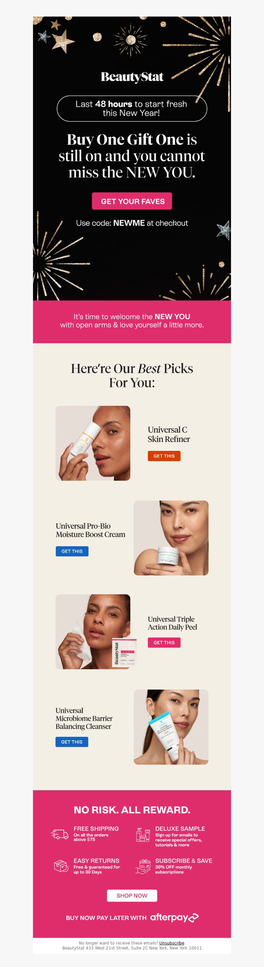This screenshot has height=967, width=264.
Task: Click the Last 48 hours banner
Action: point(132,109)
